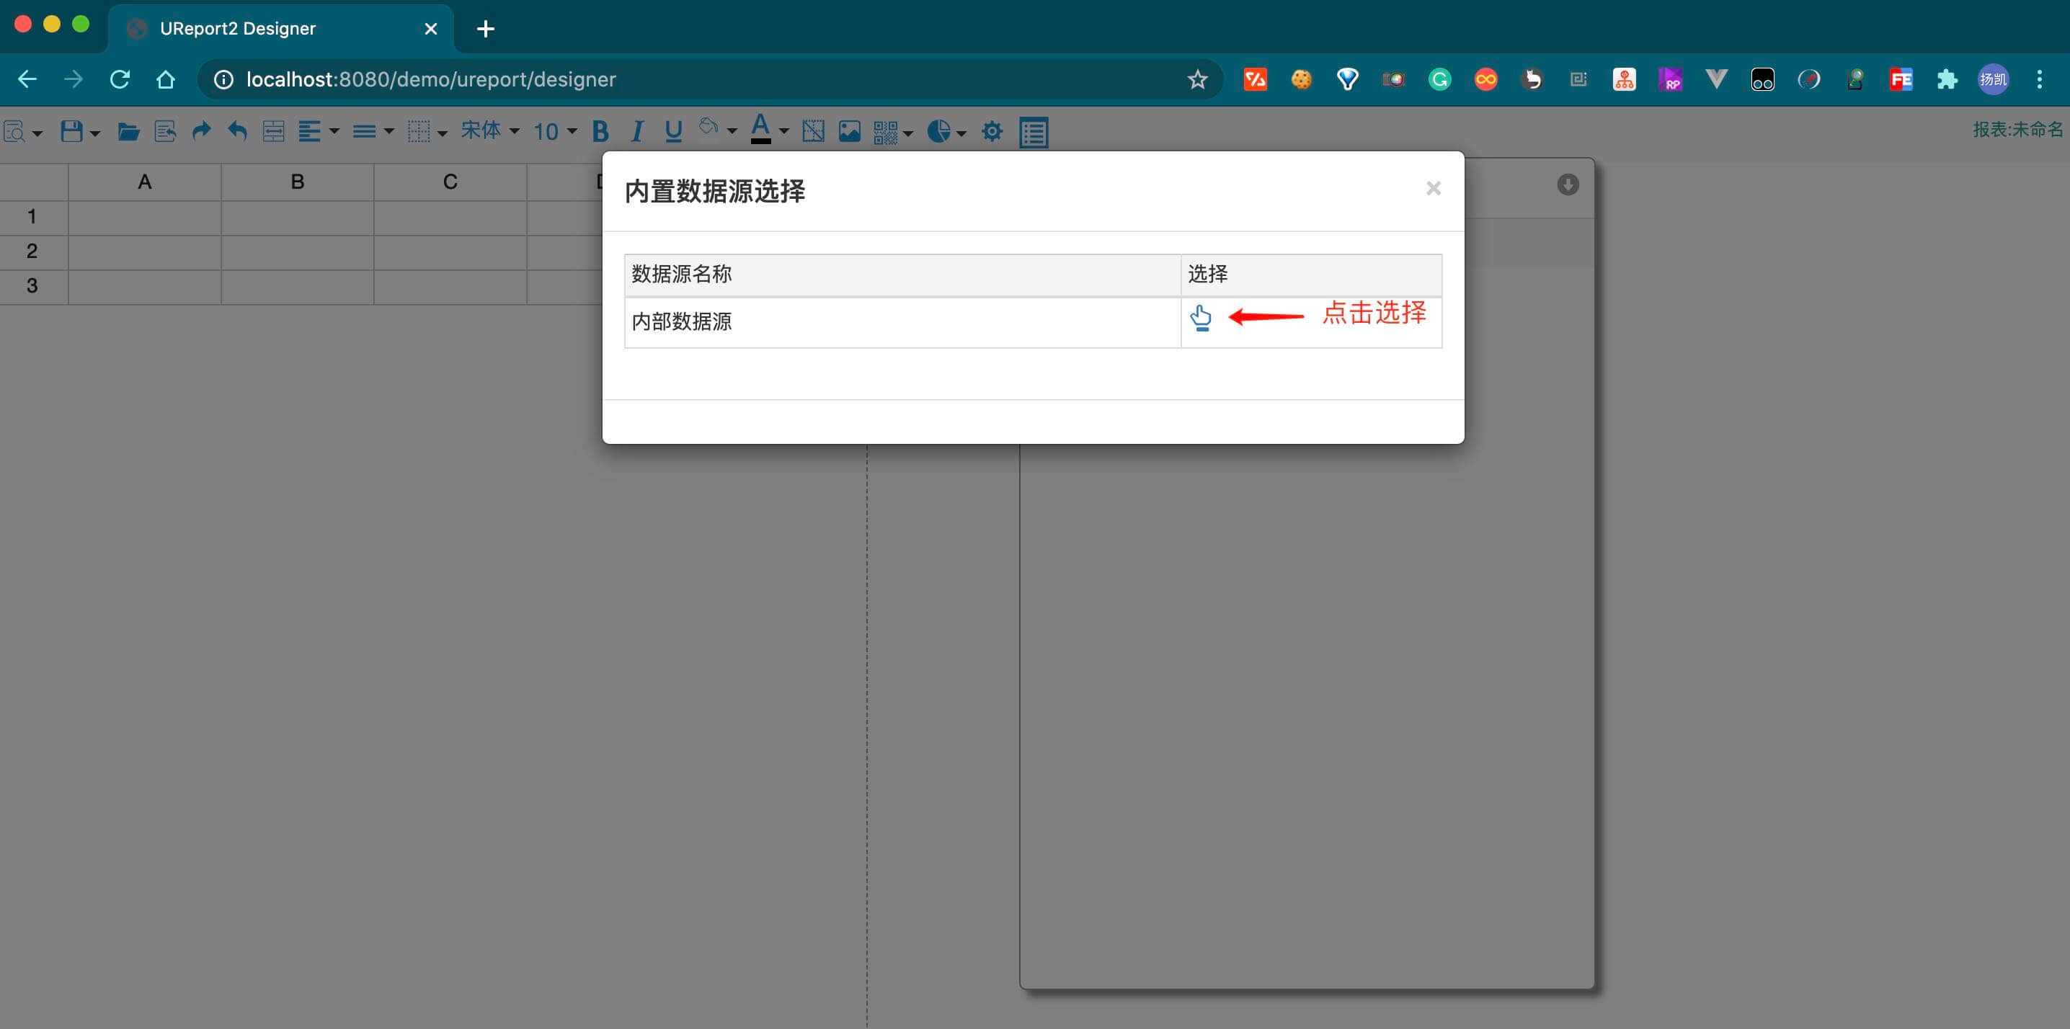This screenshot has width=2070, height=1029.
Task: Toggle italic formatting
Action: [x=636, y=131]
